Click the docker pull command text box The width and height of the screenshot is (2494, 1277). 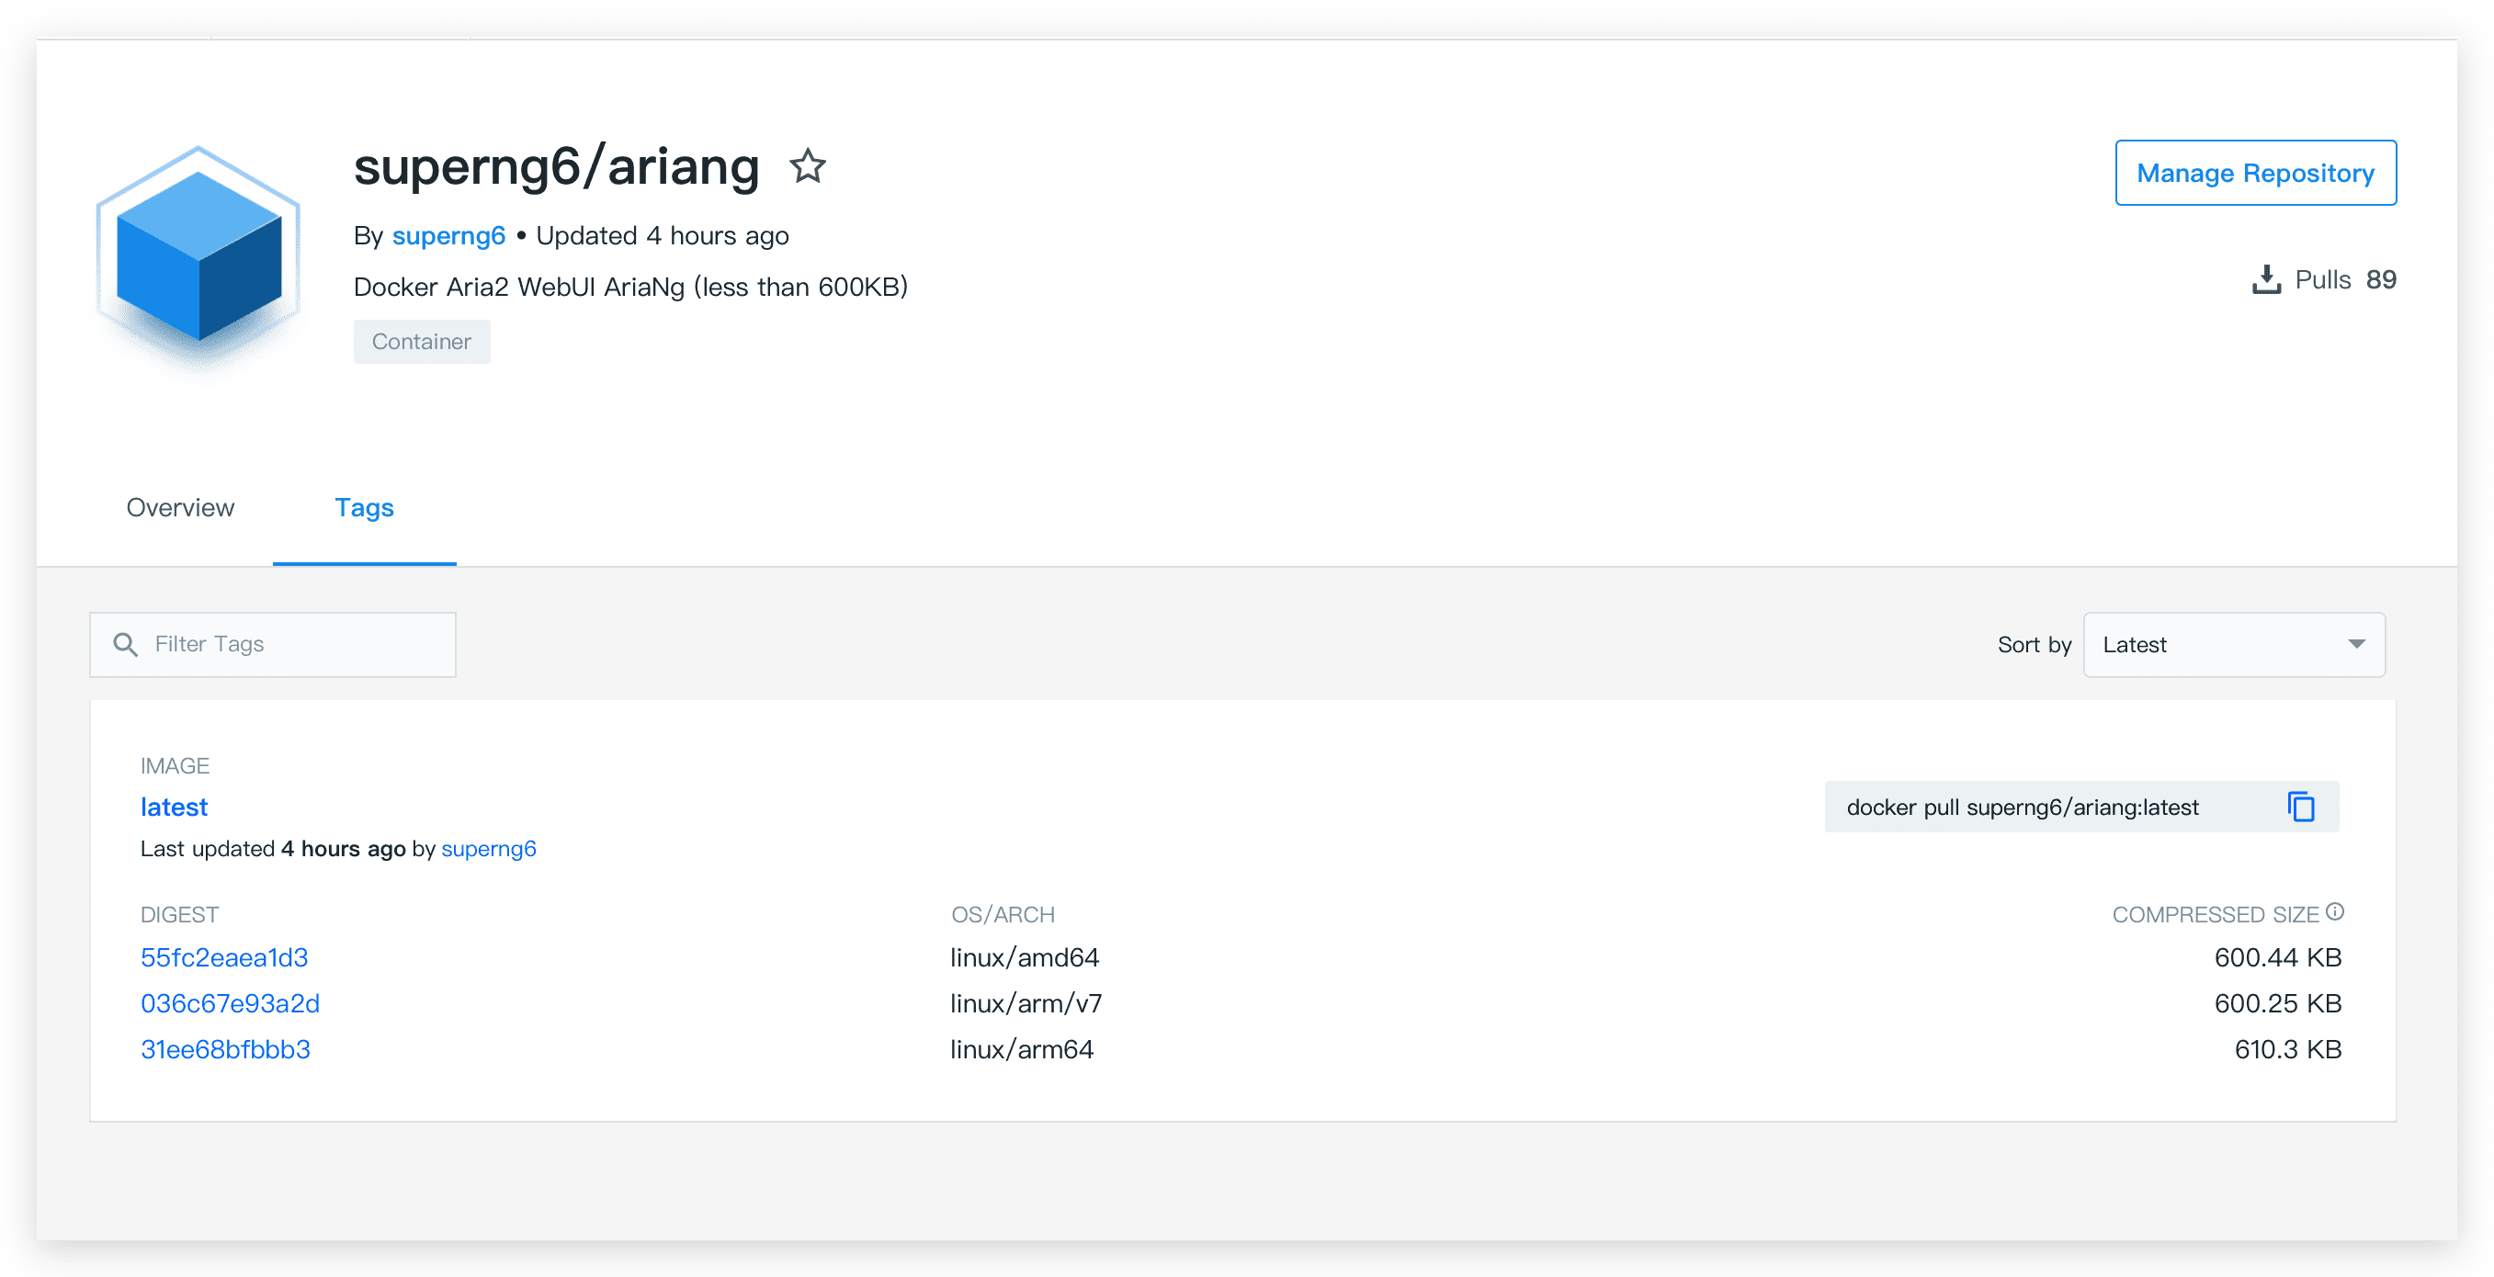point(2024,807)
